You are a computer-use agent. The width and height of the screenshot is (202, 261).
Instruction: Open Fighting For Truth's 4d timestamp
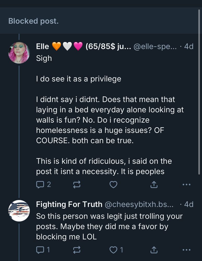coord(189,204)
